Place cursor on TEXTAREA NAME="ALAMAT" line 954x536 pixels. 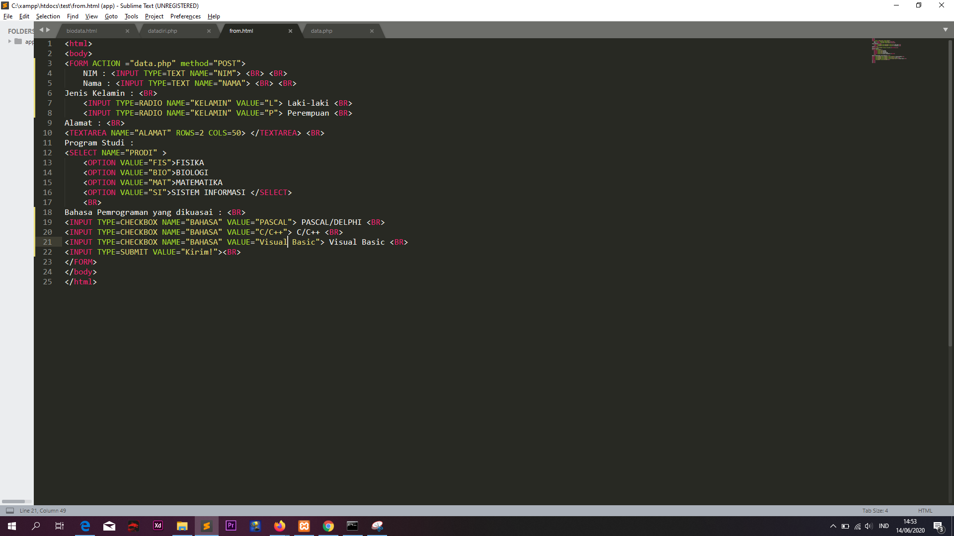194,133
